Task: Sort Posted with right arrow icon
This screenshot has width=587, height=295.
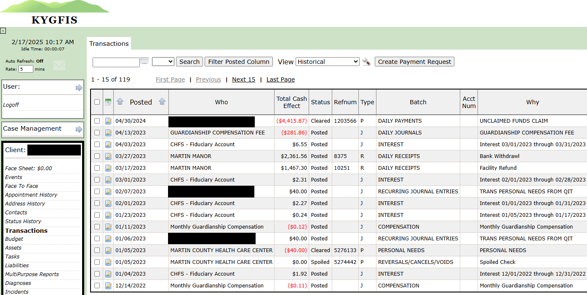Action: [x=162, y=102]
